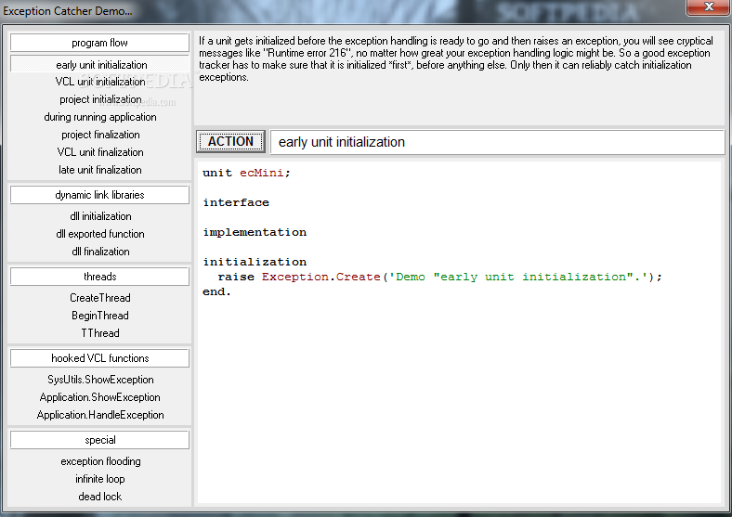
Task: Select dll finalization demo
Action: coord(100,252)
